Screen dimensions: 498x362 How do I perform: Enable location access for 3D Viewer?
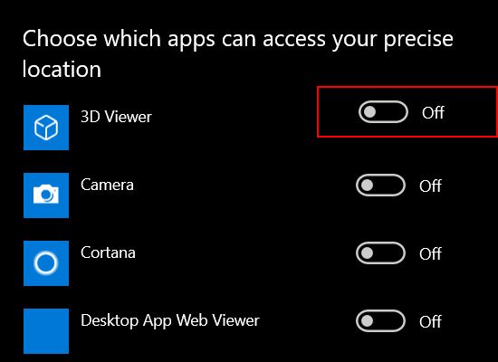coord(383,112)
